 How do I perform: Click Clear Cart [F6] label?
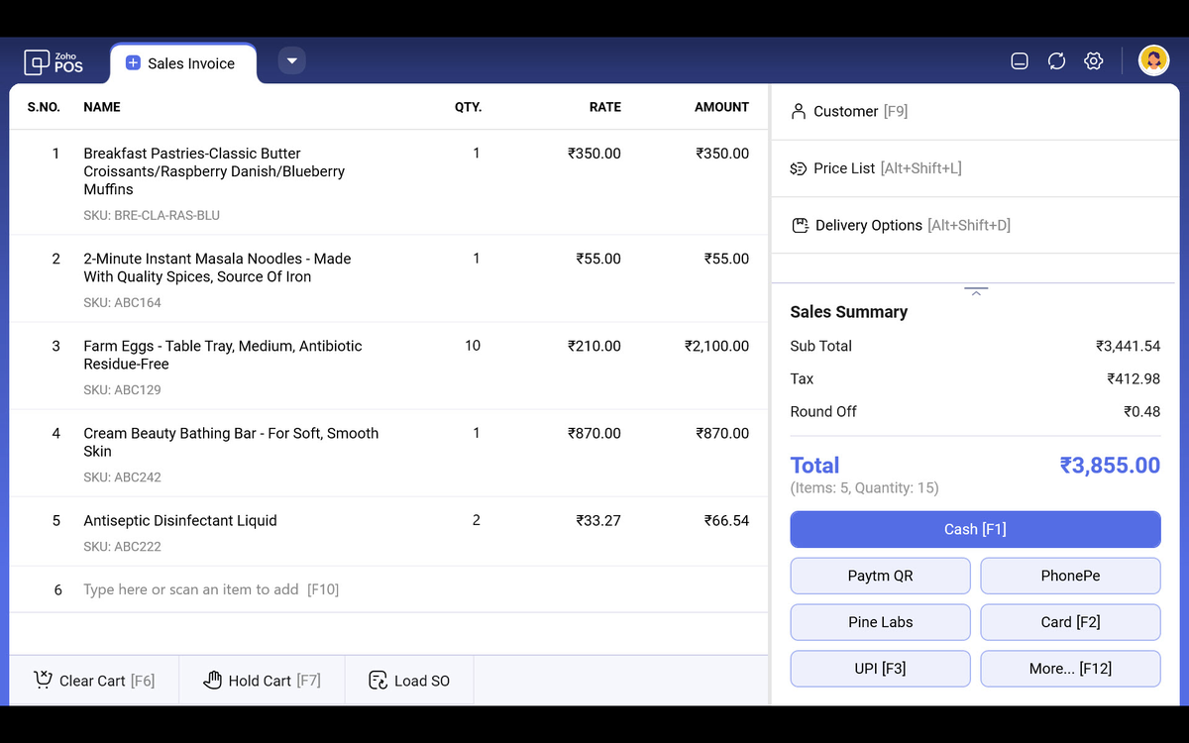coord(107,681)
